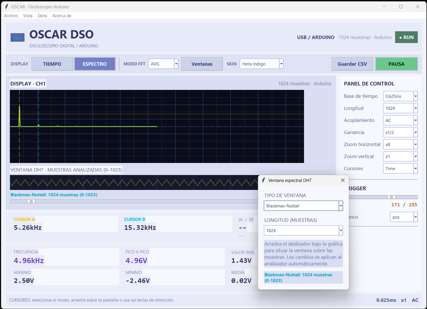Click the MEDIA value 0.02V

pos(241,281)
